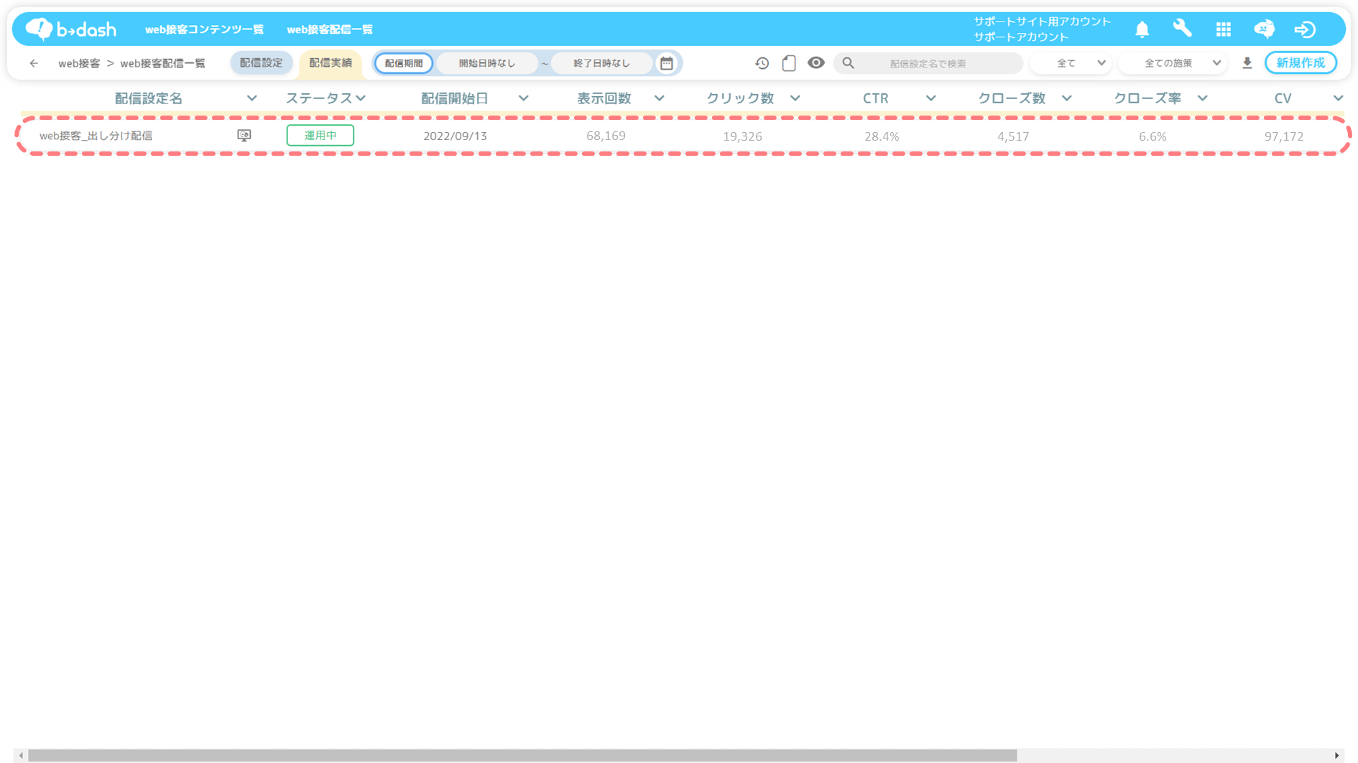Go back with the left arrow
The image size is (1358, 763).
[x=34, y=63]
